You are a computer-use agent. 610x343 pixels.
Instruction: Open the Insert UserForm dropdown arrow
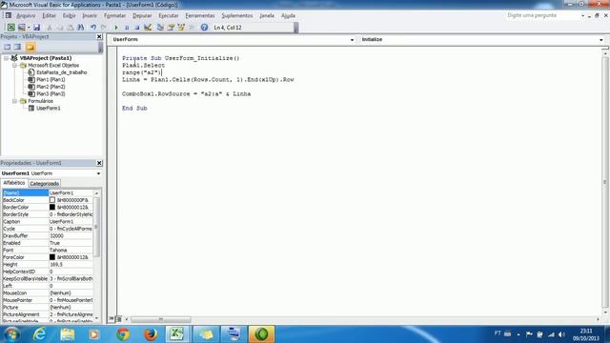pos(29,28)
